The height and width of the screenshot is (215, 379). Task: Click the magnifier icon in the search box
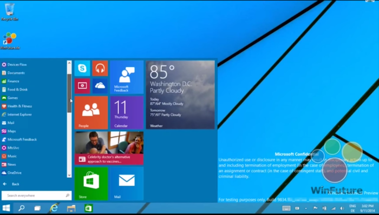click(x=68, y=196)
